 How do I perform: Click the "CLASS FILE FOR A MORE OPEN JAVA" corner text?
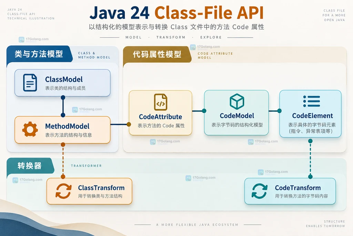pos(334,15)
